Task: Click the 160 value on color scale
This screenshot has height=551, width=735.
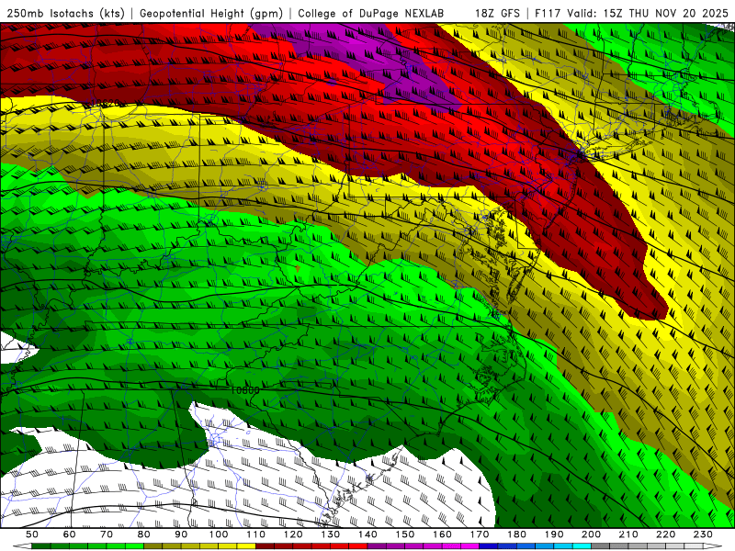Action: click(x=442, y=534)
